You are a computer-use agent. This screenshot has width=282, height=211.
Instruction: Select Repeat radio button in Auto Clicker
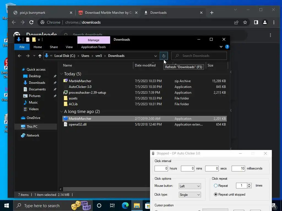216,186
